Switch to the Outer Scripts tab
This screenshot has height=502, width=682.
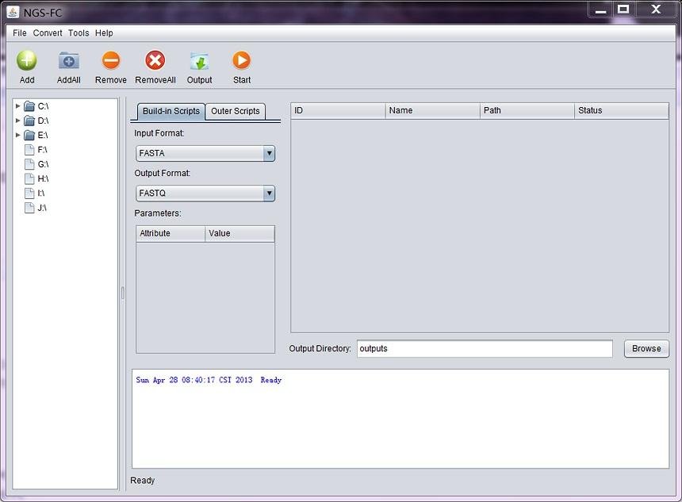pos(235,111)
